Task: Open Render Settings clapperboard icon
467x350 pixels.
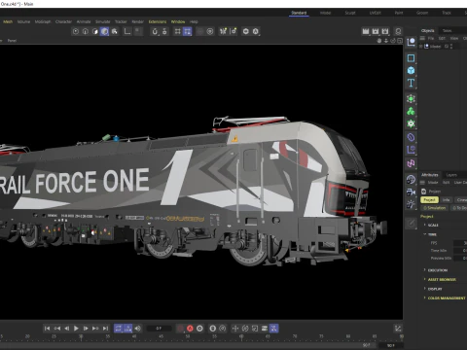Action: pos(385,31)
